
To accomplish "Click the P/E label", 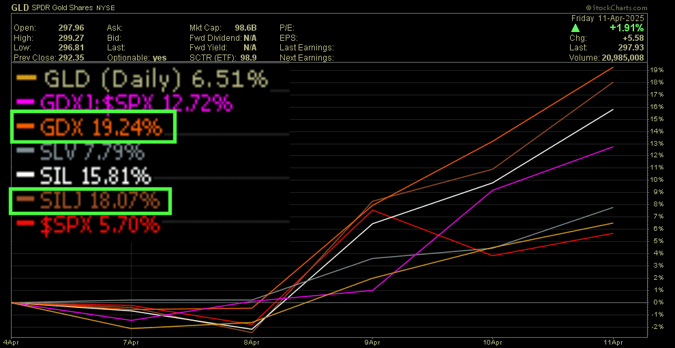I will tap(287, 28).
